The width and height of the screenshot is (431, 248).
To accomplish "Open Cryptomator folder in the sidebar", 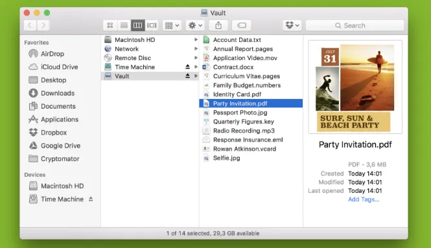I will point(54,159).
